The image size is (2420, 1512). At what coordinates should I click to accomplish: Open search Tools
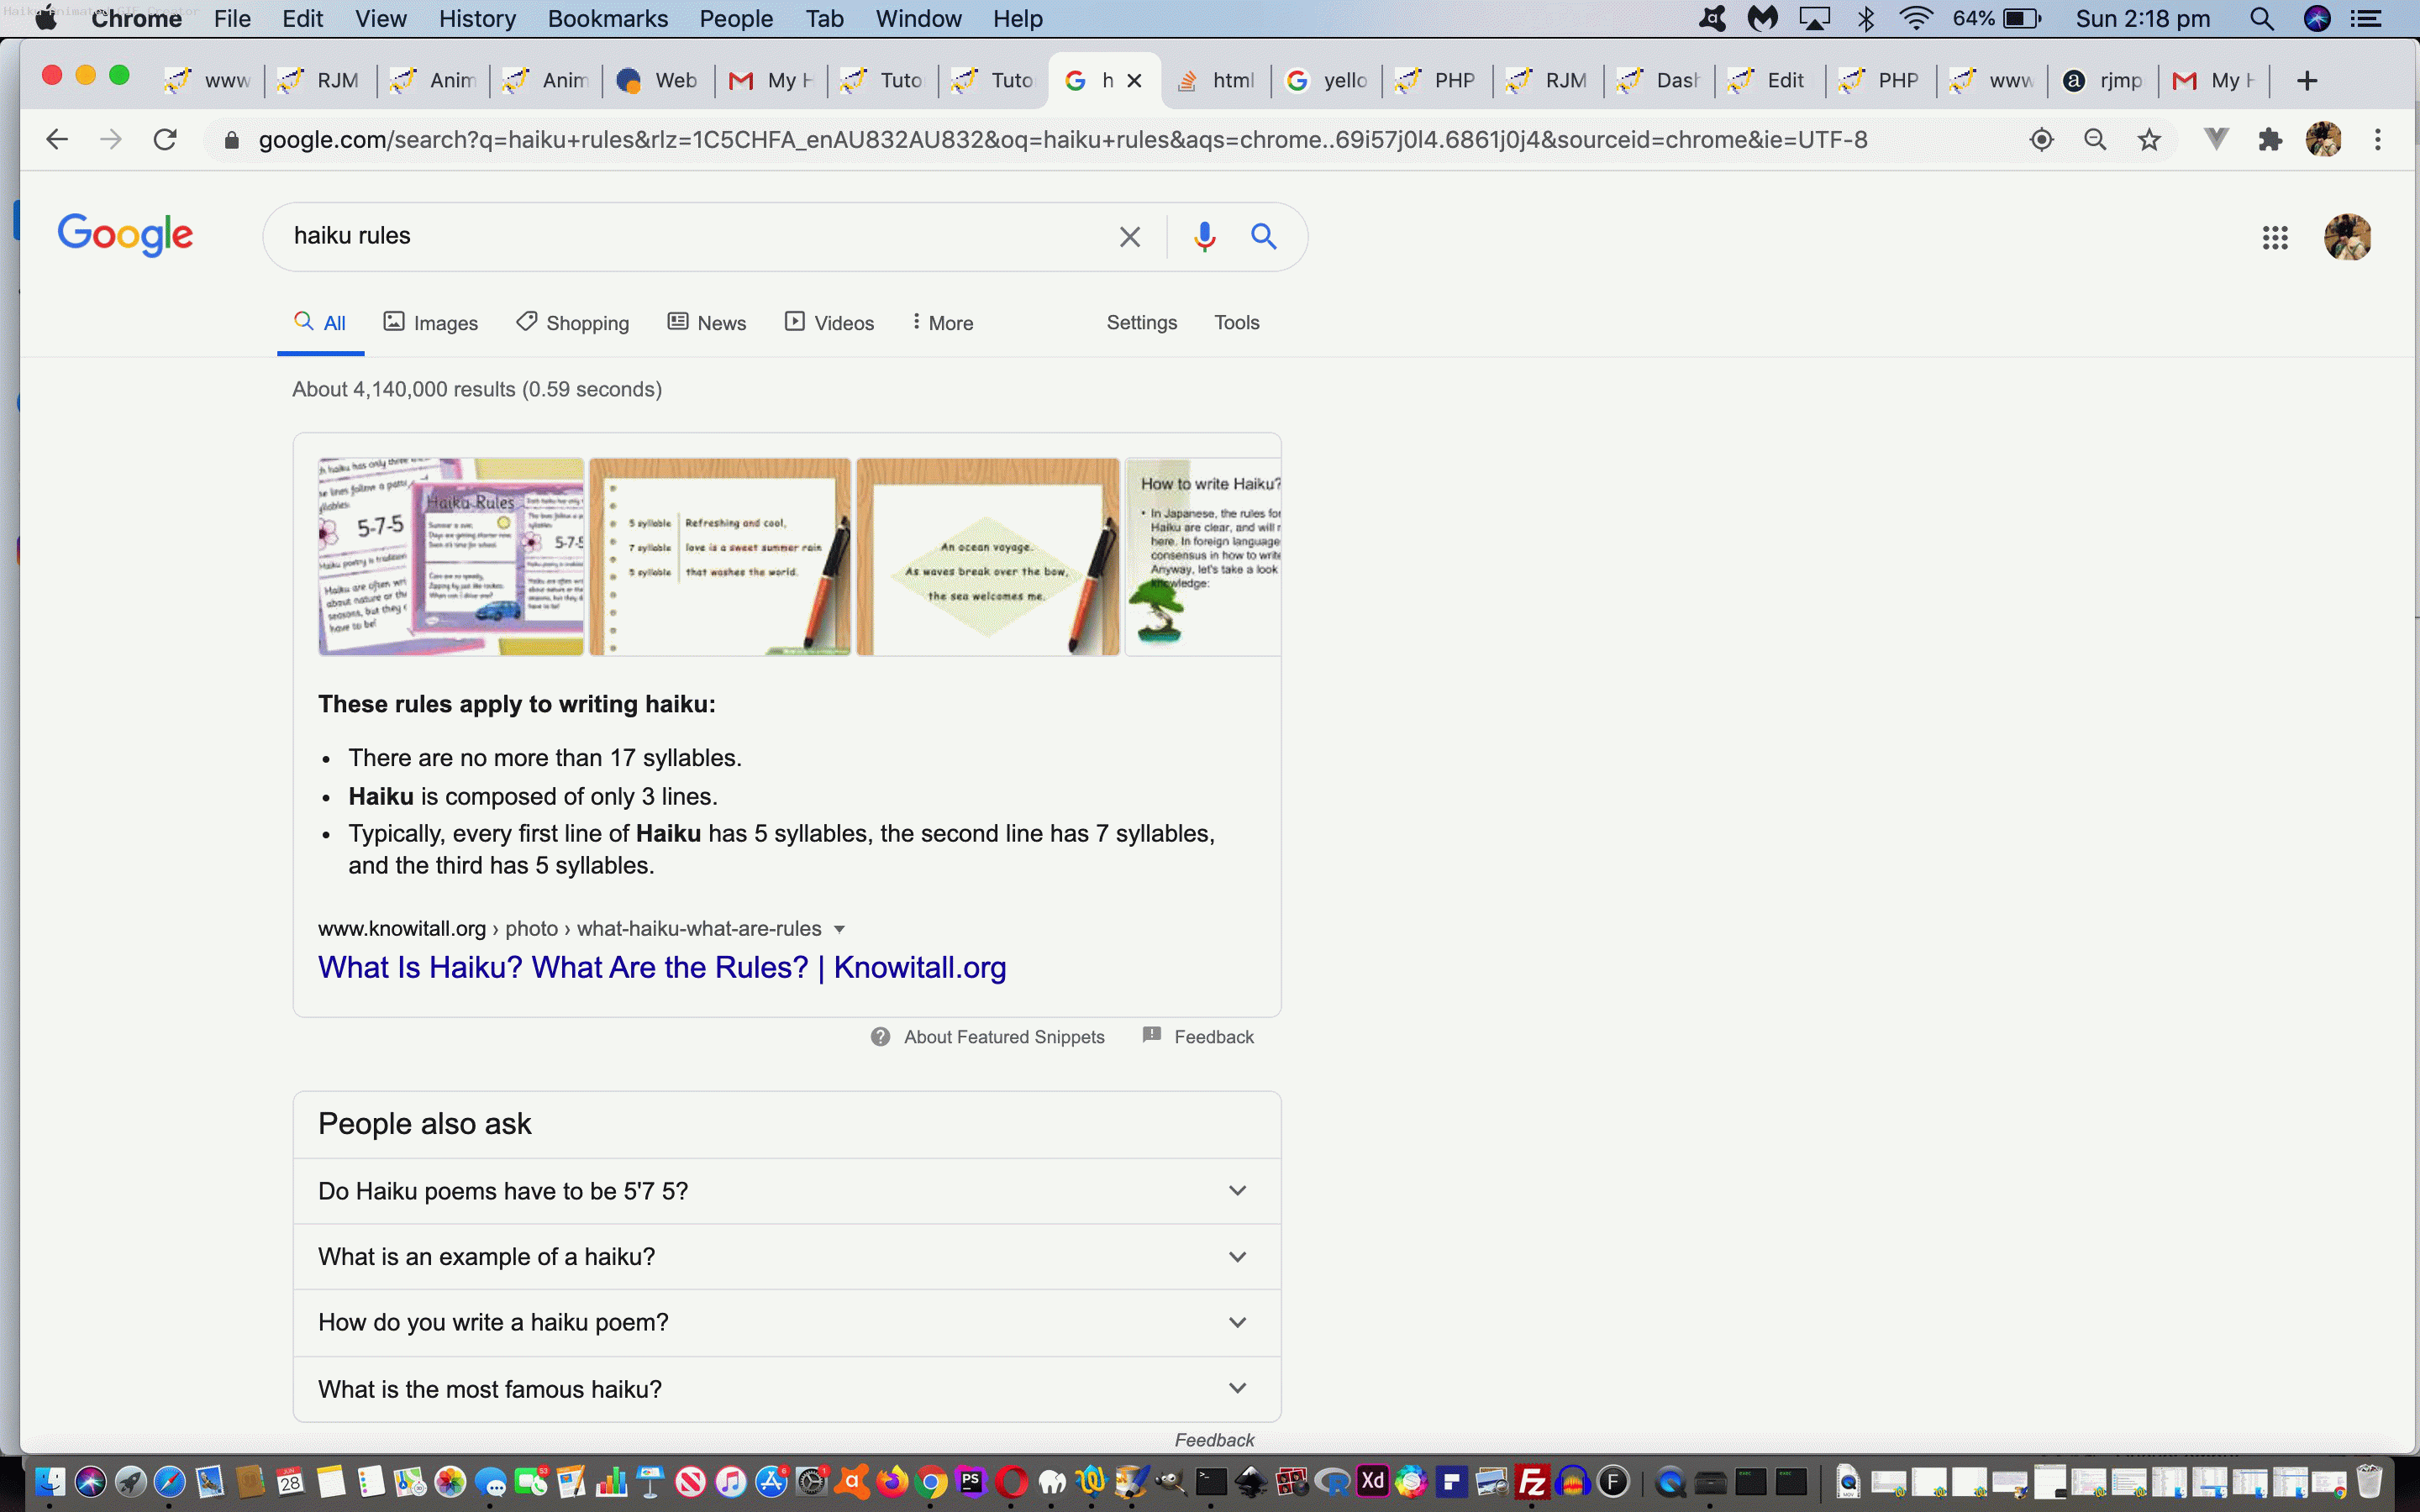[x=1237, y=323]
